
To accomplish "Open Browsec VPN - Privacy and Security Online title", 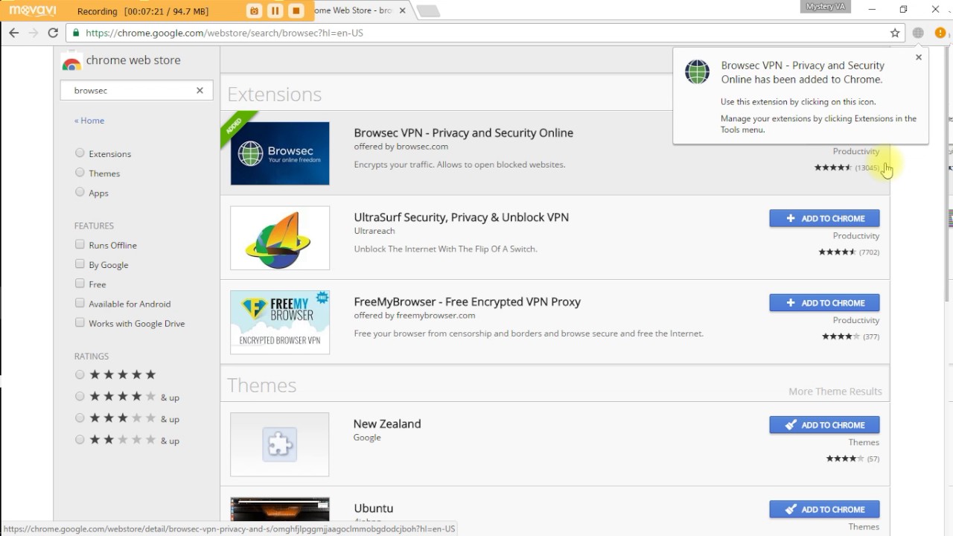I will 463,133.
